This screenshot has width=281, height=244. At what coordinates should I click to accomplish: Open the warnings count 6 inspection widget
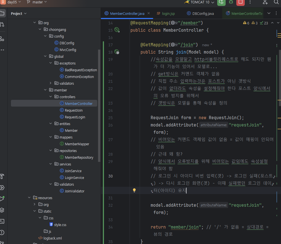(246, 23)
